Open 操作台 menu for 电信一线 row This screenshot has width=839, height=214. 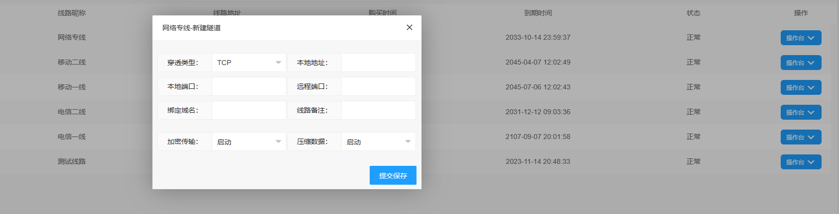[800, 137]
